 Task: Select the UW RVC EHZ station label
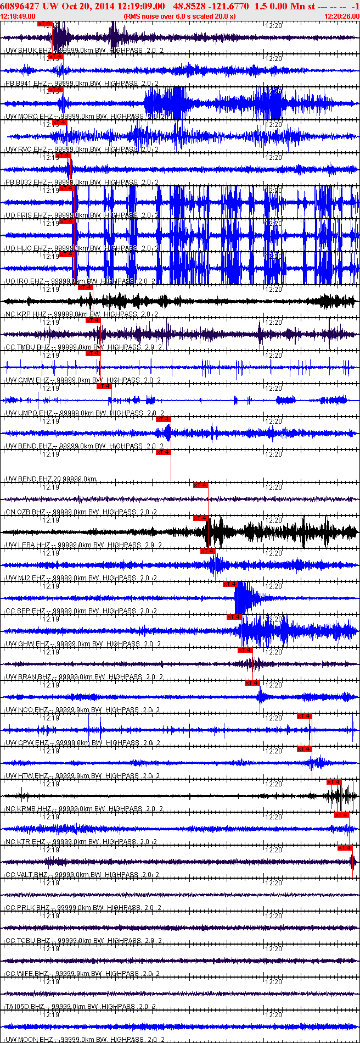coord(82,149)
